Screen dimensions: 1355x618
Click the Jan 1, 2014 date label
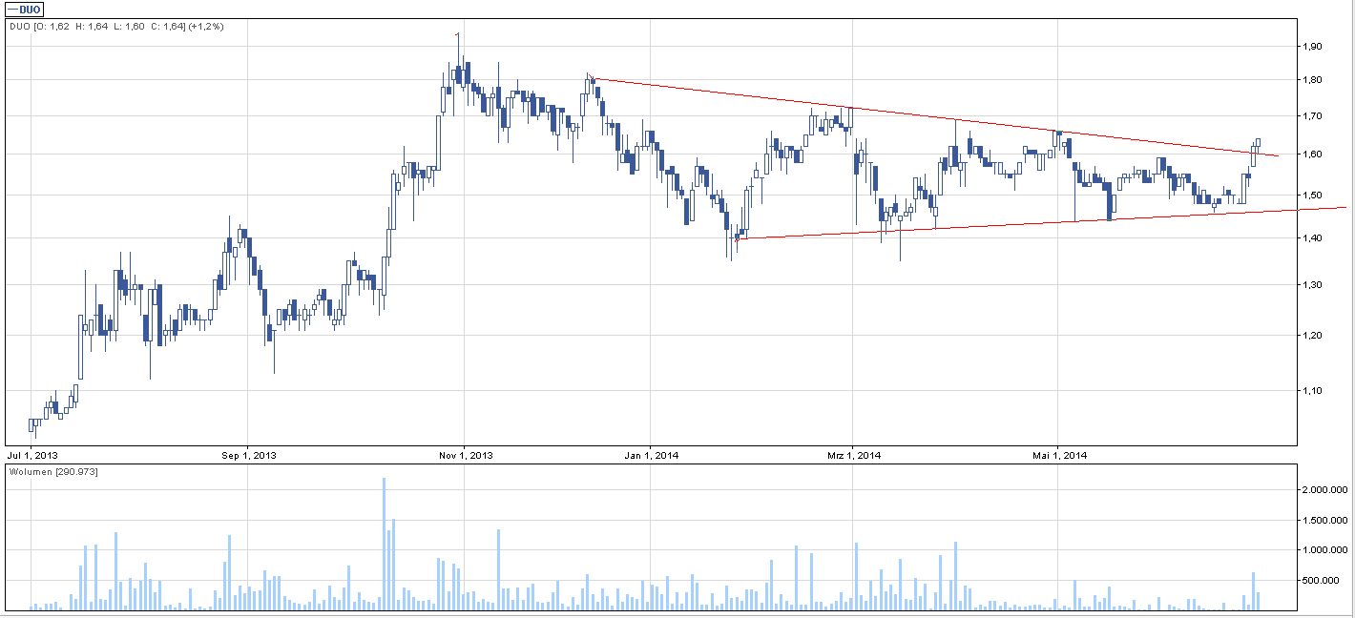click(x=650, y=455)
